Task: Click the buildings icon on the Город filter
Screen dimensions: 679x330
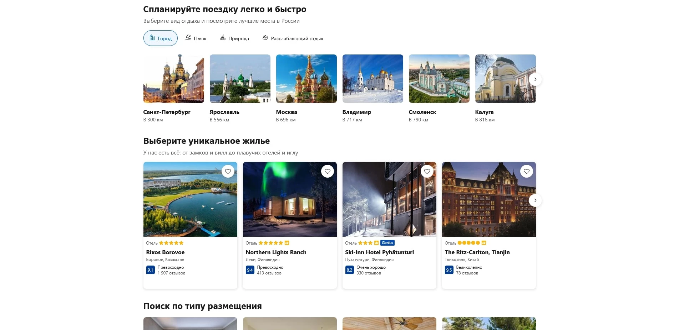Action: (x=153, y=38)
